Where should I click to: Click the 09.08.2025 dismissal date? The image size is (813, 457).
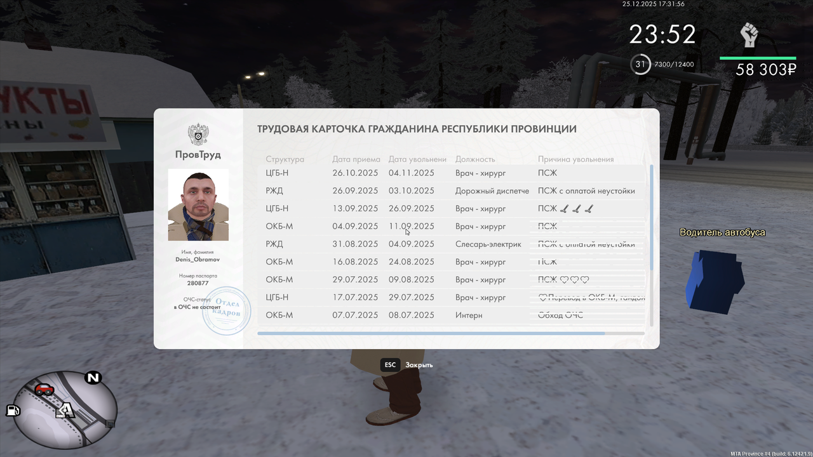click(412, 279)
